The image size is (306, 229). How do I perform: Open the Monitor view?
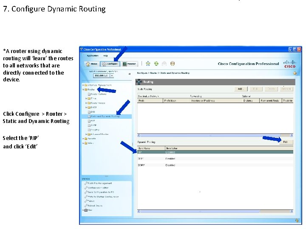point(129,64)
